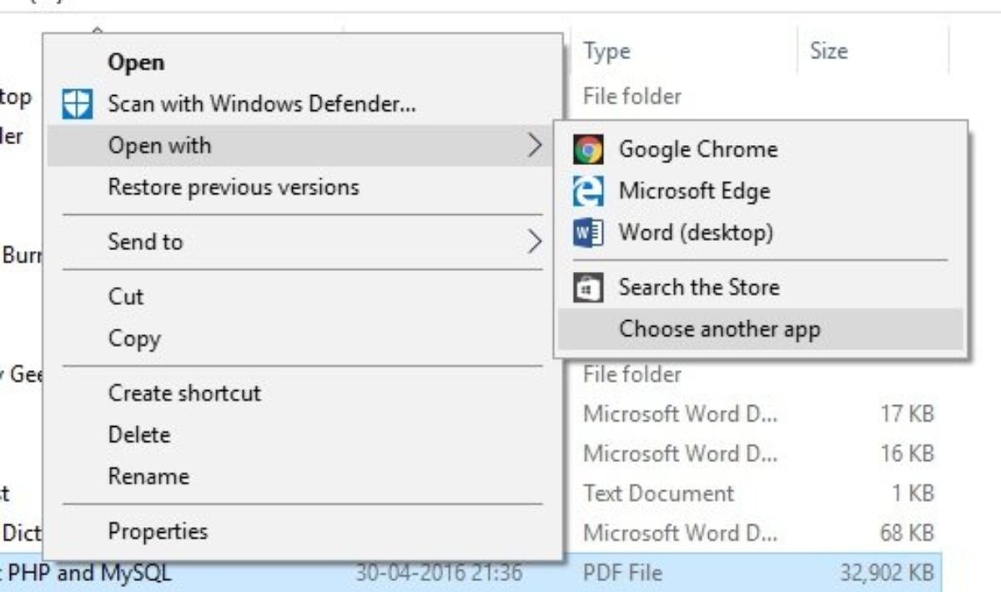Expand the Send to submenu arrow

click(535, 242)
